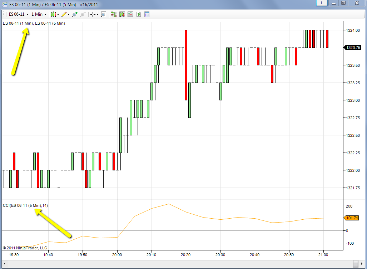Open the 1 Min interval dropdown
The image size is (367, 269).
pos(39,14)
